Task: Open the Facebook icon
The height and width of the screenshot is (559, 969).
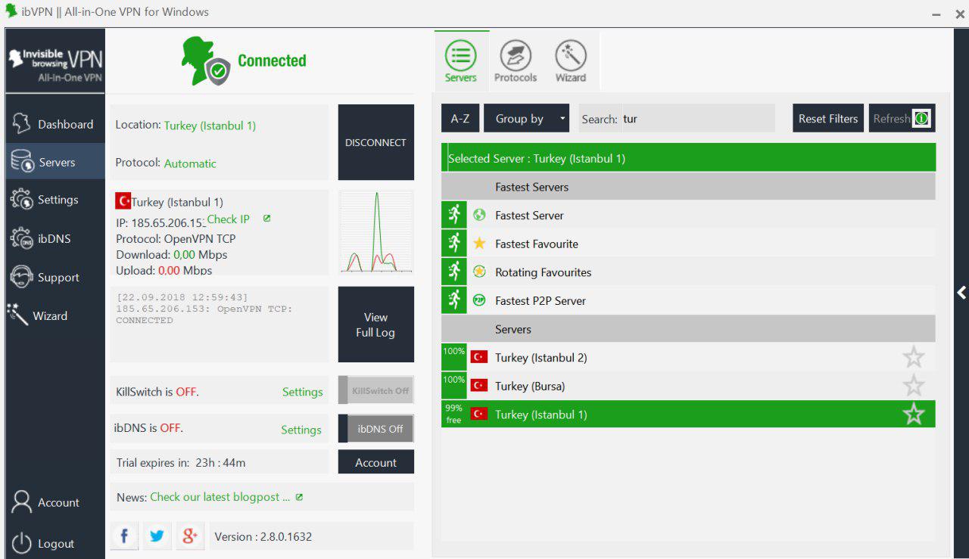Action: pyautogui.click(x=124, y=536)
